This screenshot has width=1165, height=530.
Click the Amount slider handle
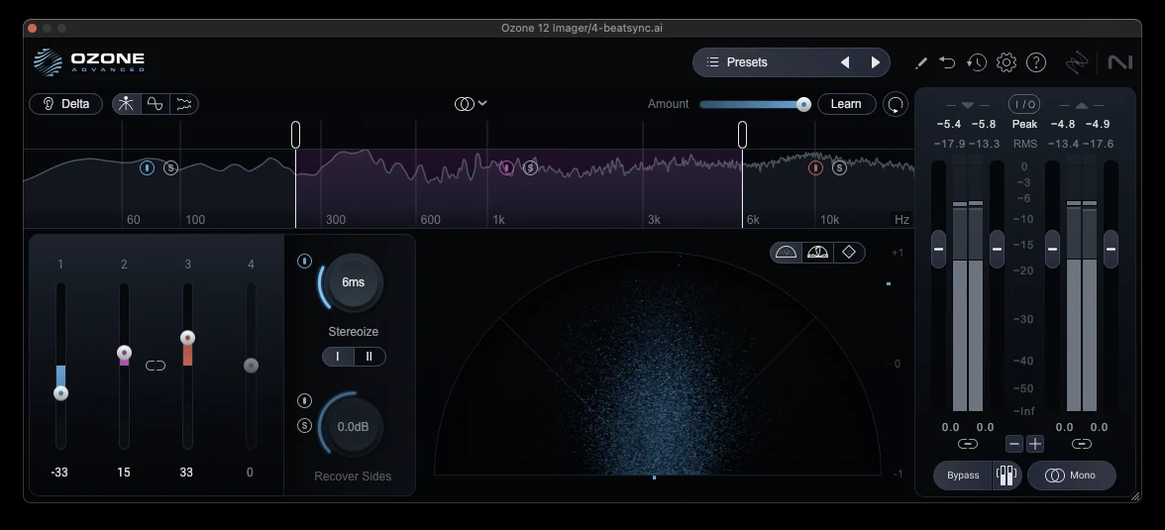(x=803, y=105)
